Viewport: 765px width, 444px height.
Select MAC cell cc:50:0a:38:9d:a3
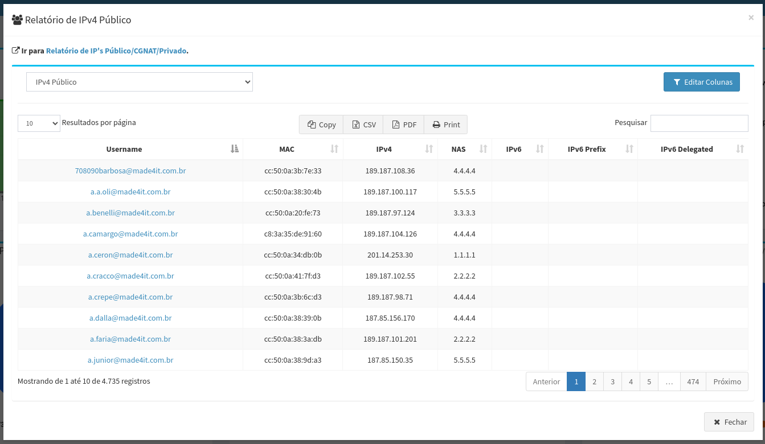293,360
